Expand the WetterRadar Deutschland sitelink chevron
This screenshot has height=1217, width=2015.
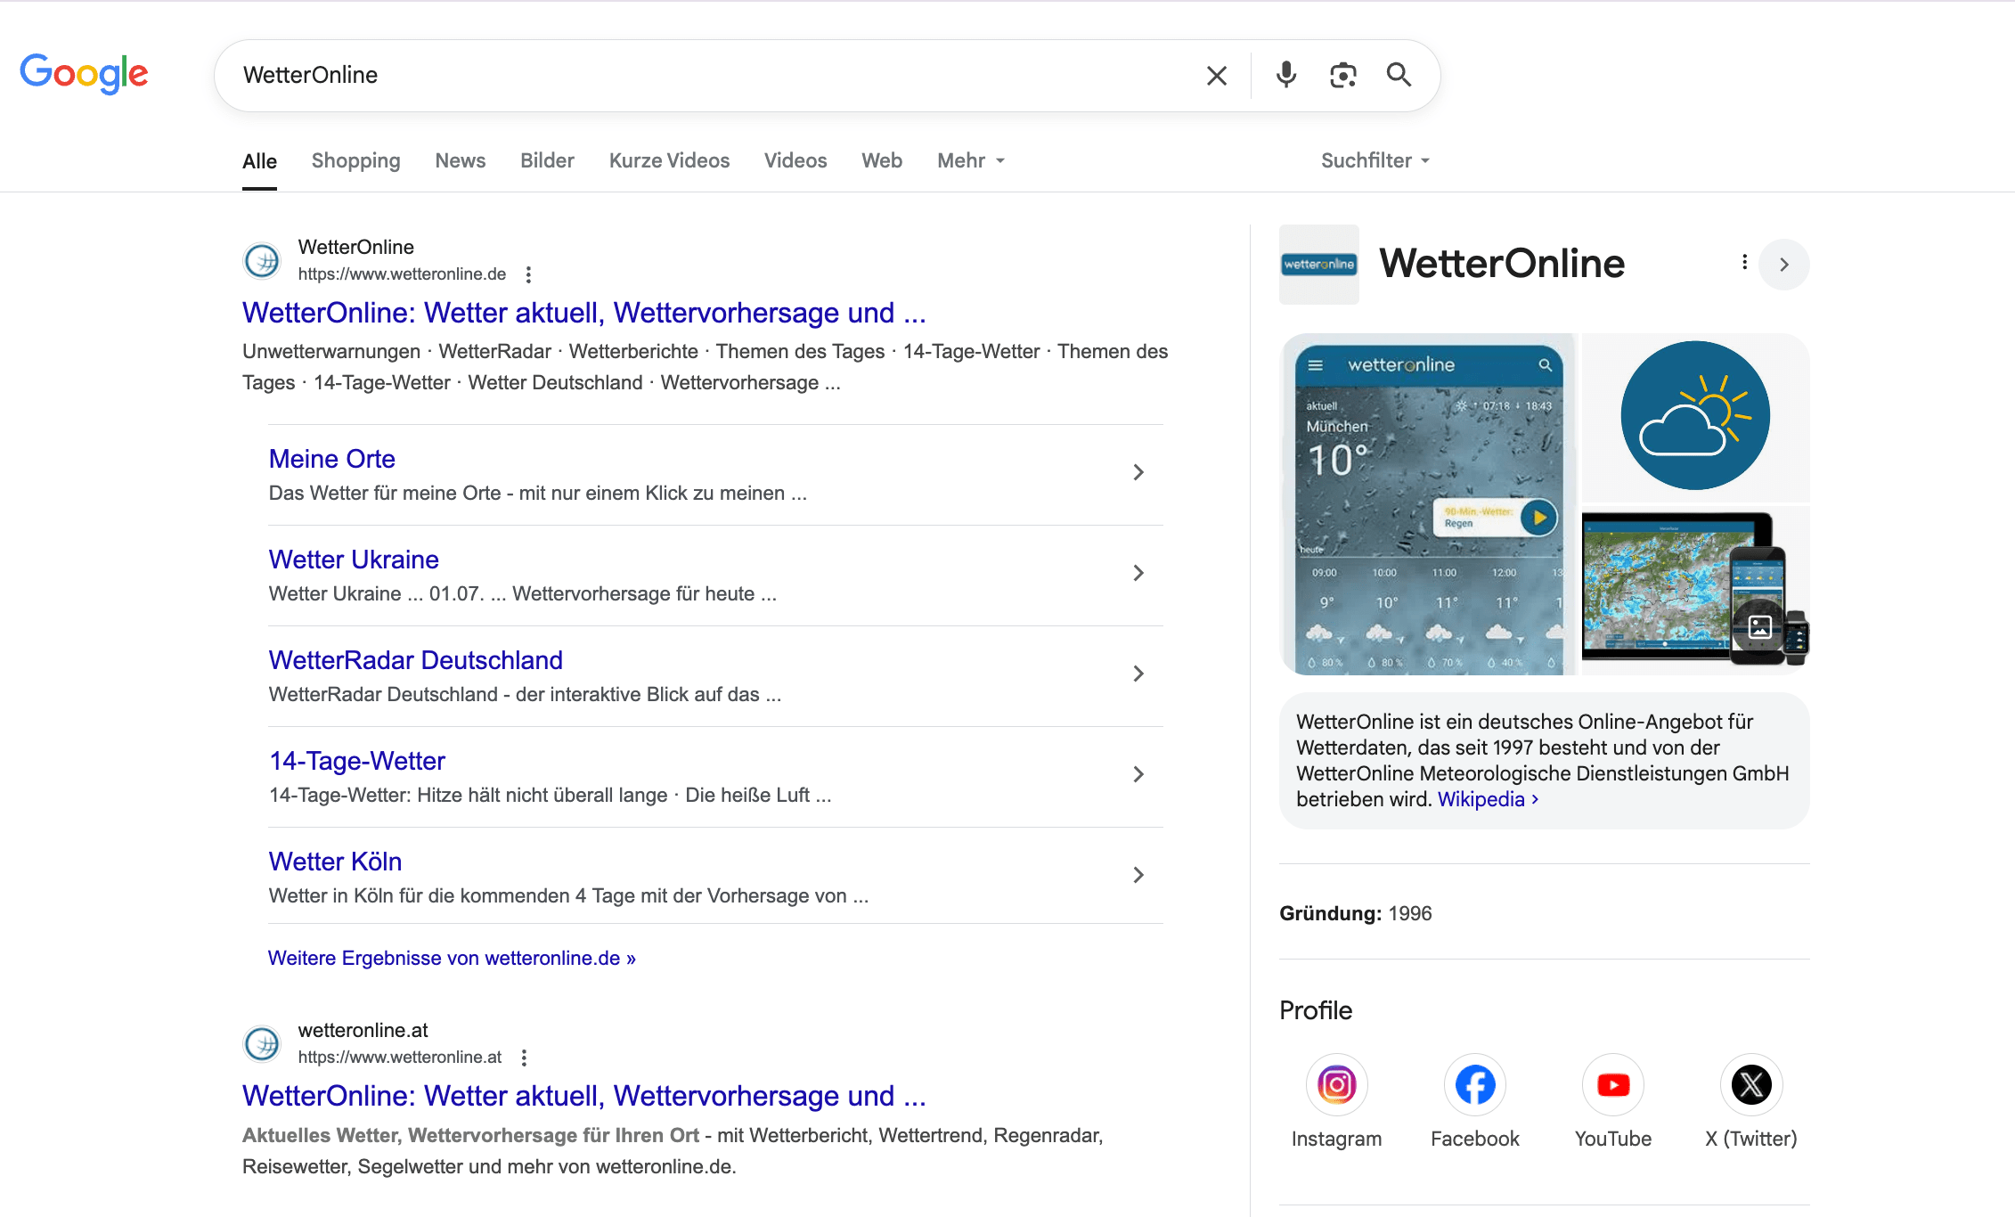point(1138,674)
